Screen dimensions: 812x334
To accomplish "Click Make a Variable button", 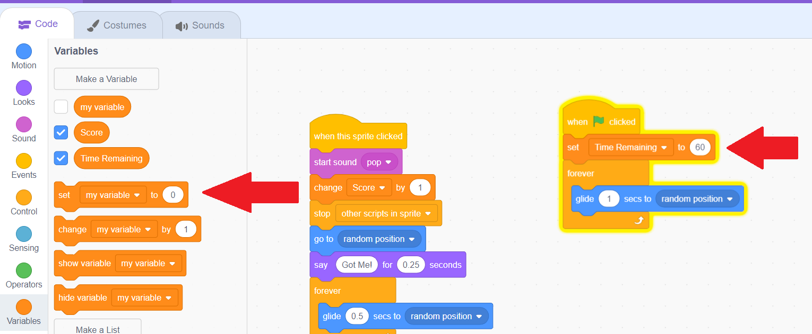I will point(106,79).
